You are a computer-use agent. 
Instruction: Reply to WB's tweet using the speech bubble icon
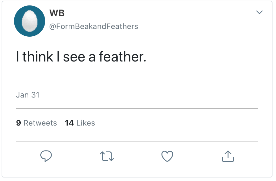(46, 156)
